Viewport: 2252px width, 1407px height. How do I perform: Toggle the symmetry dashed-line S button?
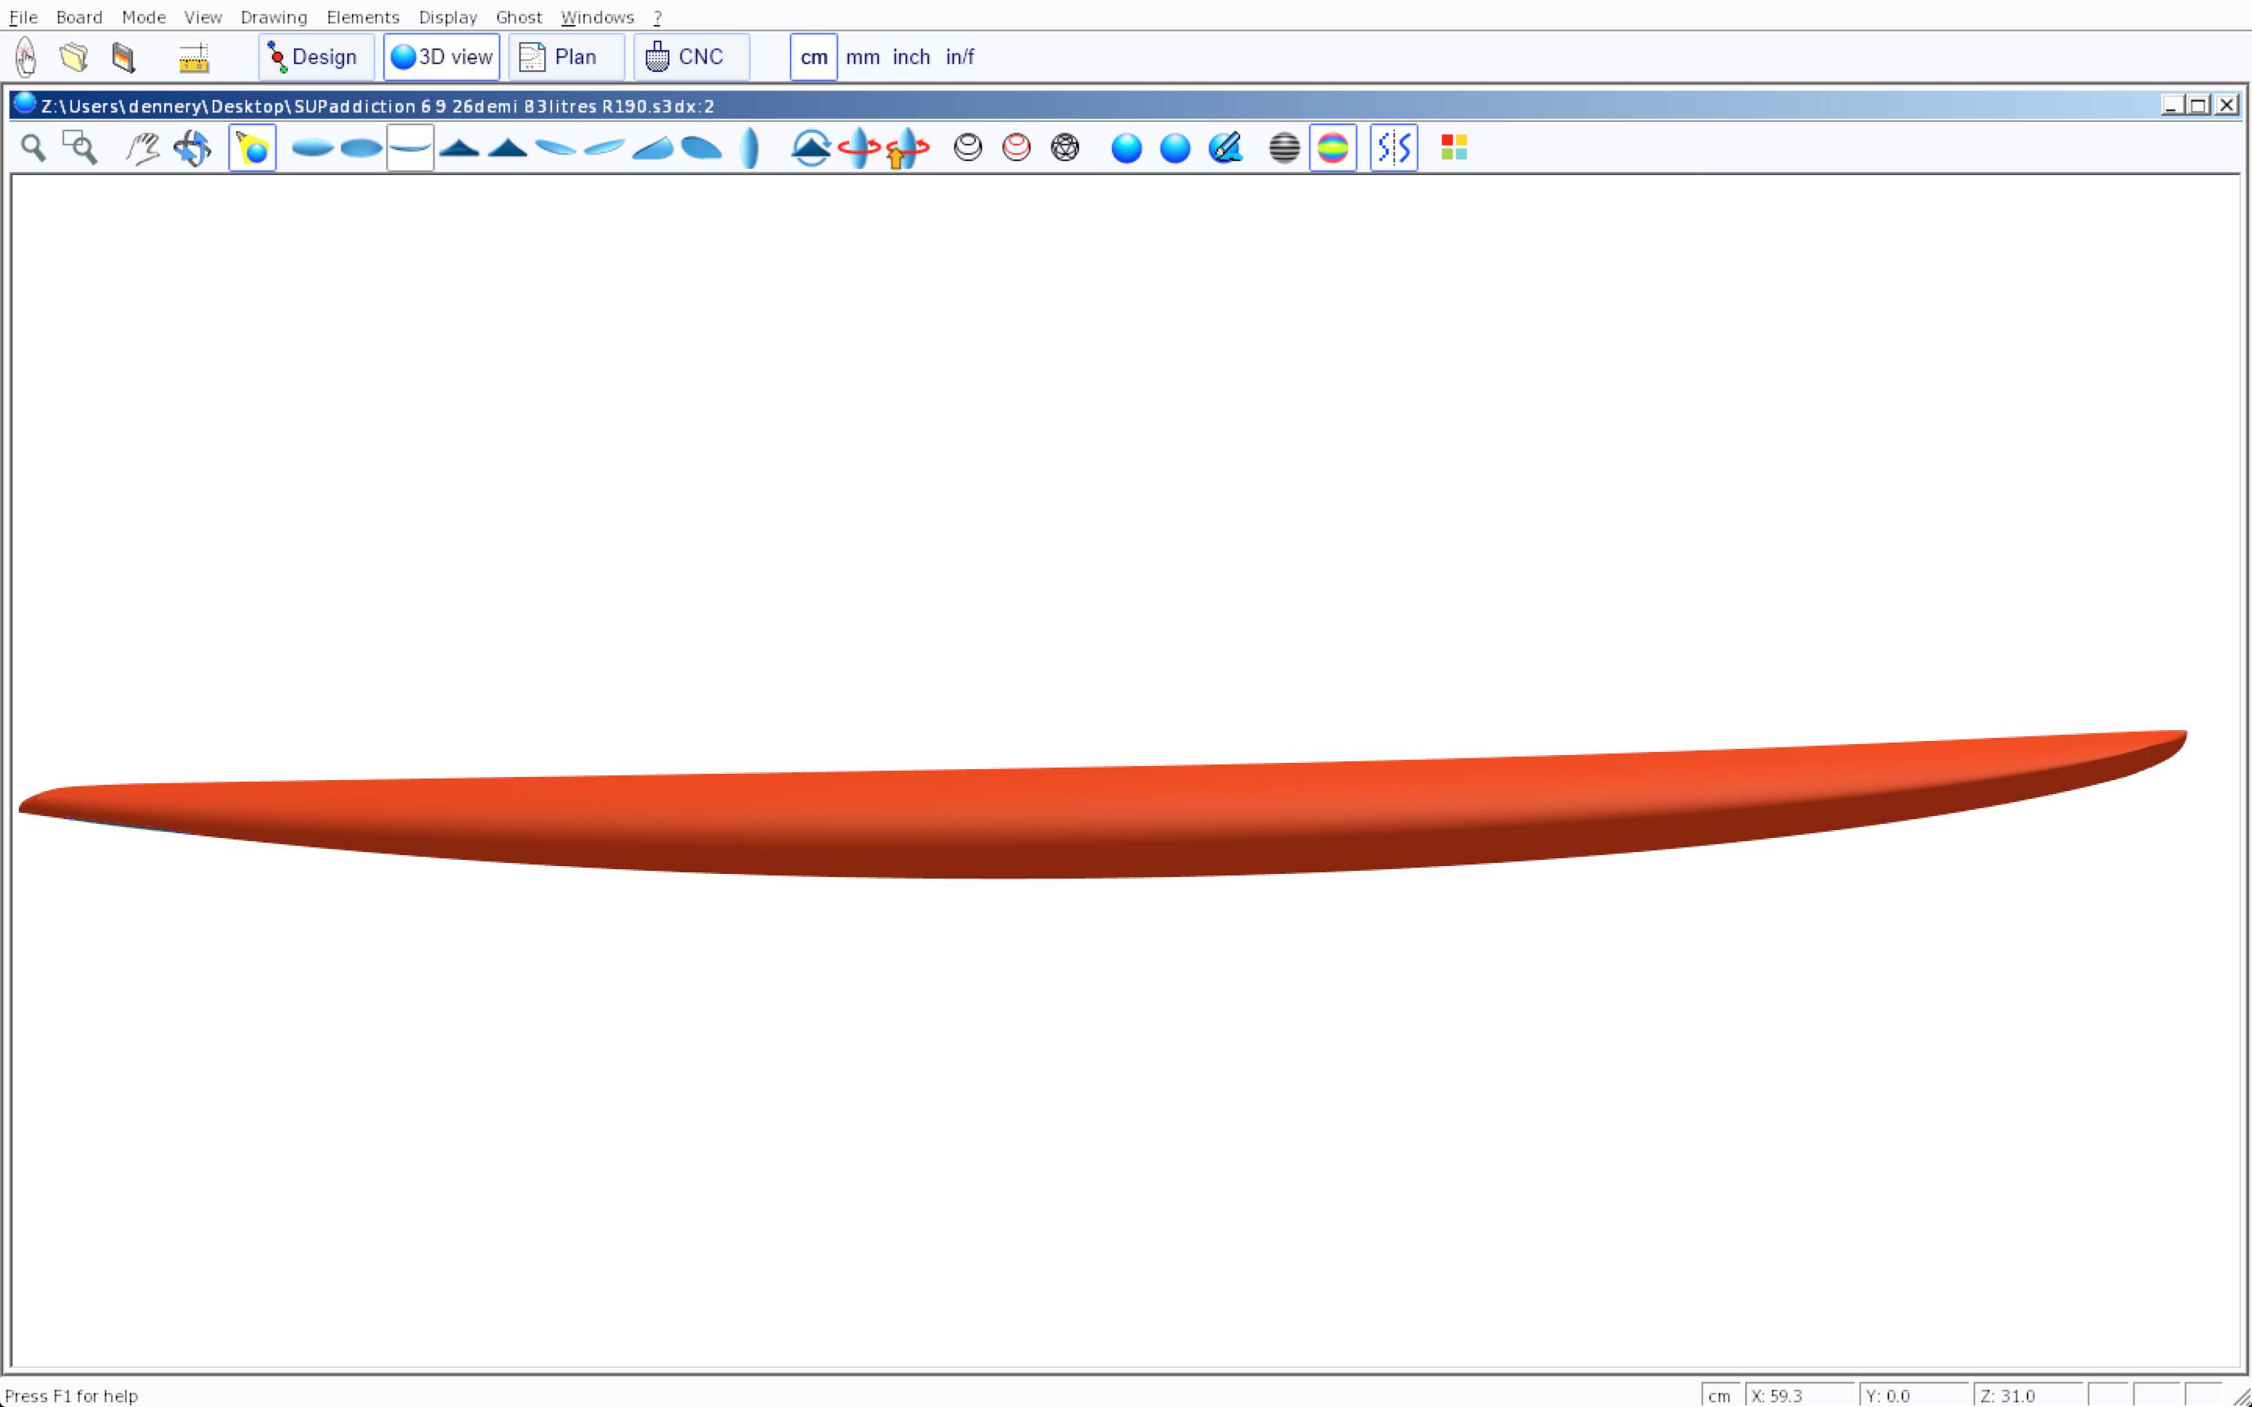tap(1393, 148)
